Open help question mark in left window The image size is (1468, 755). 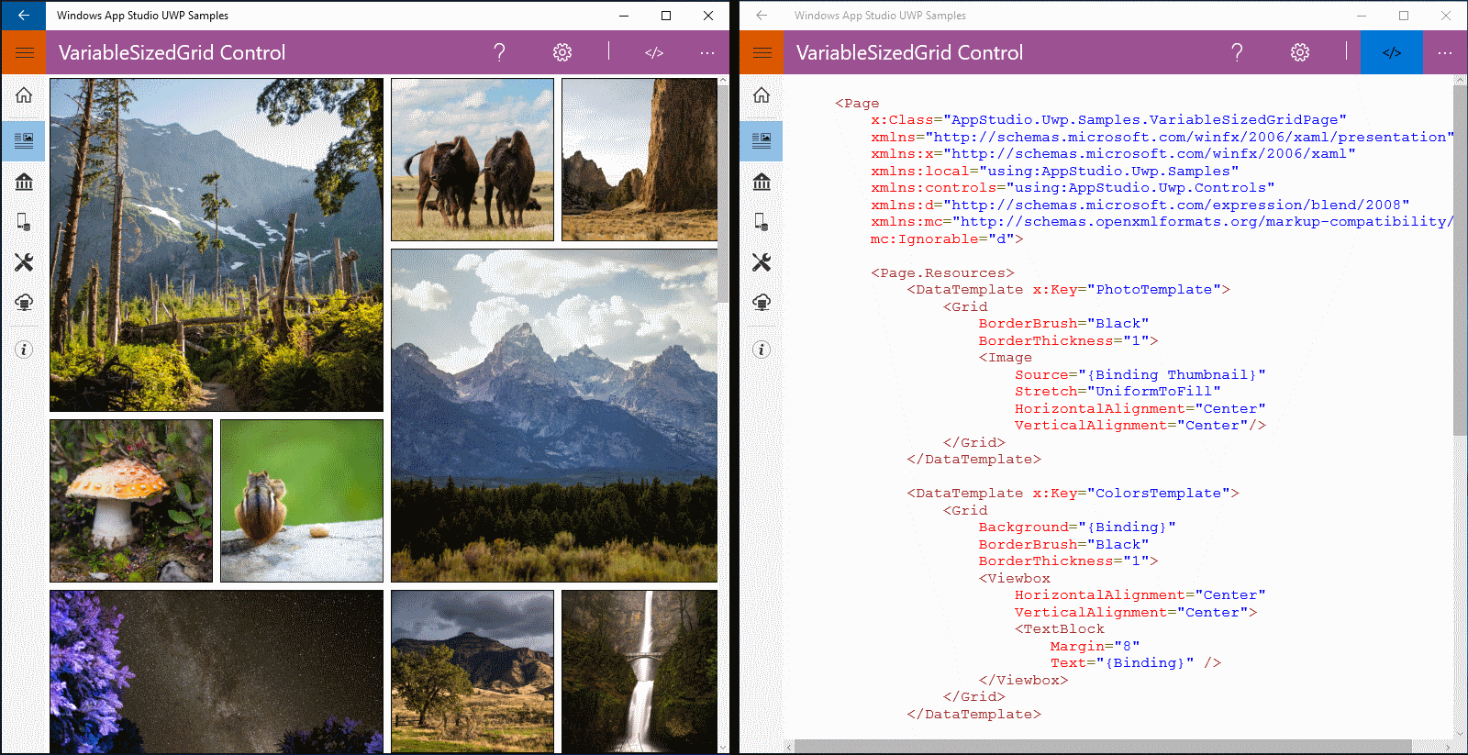(x=499, y=52)
